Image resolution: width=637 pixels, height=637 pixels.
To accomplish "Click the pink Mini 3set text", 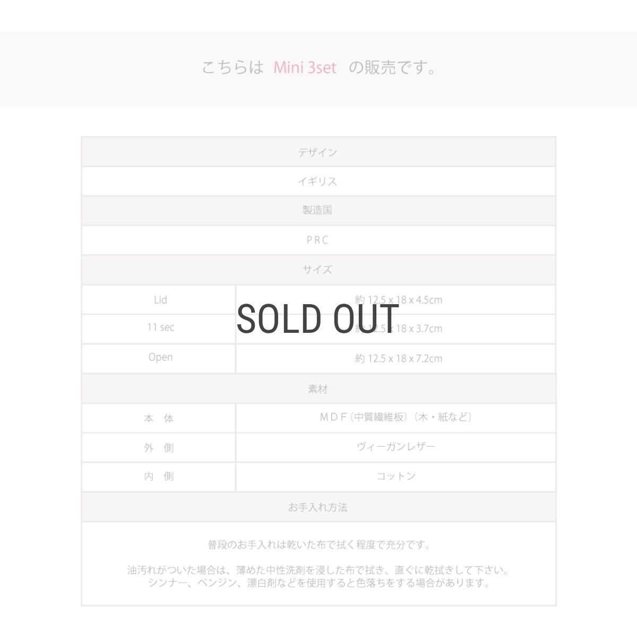I will (x=305, y=68).
